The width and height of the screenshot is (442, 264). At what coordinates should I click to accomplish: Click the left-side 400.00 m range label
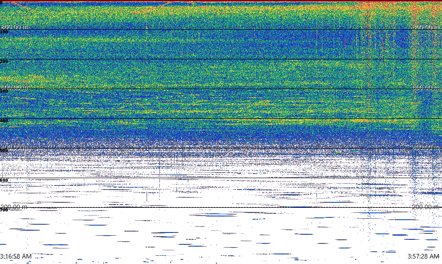pos(14,147)
